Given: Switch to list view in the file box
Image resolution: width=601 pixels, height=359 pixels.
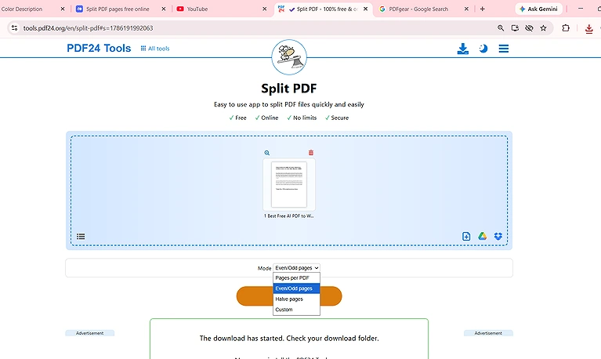Looking at the screenshot, I should coord(81,236).
